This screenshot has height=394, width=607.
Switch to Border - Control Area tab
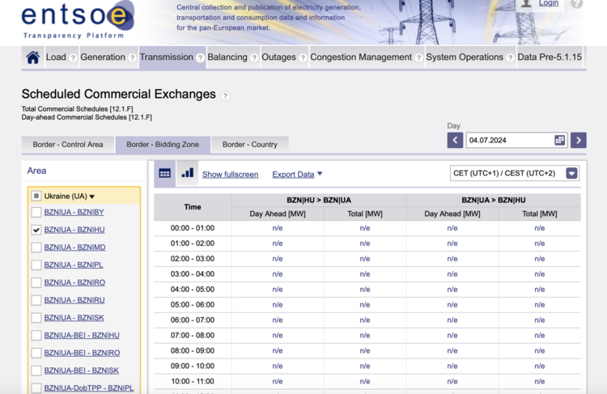(68, 145)
